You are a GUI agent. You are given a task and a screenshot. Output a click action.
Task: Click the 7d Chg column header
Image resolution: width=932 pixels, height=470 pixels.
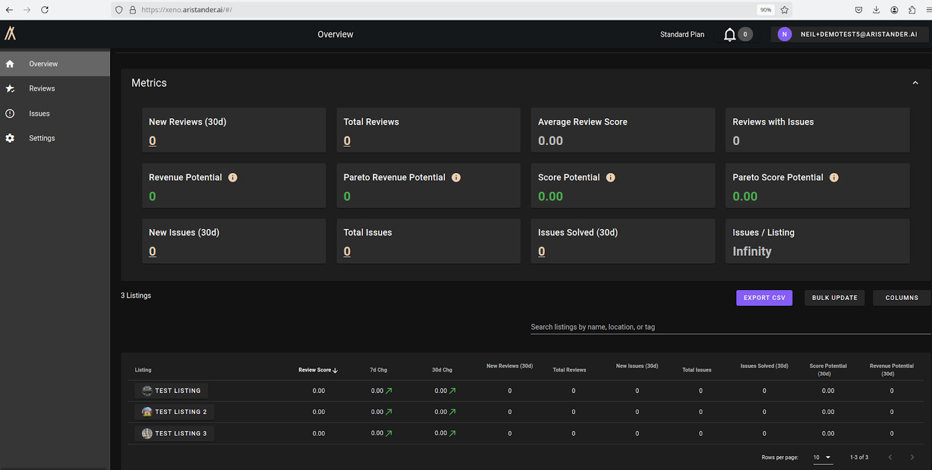click(379, 370)
